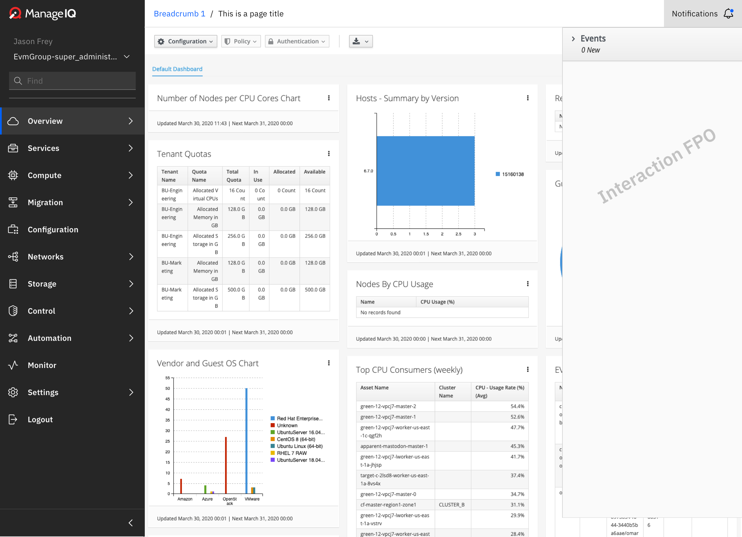Viewport: 742px width, 537px height.
Task: Collapse the sidebar with bottom chevron
Action: pos(131,523)
